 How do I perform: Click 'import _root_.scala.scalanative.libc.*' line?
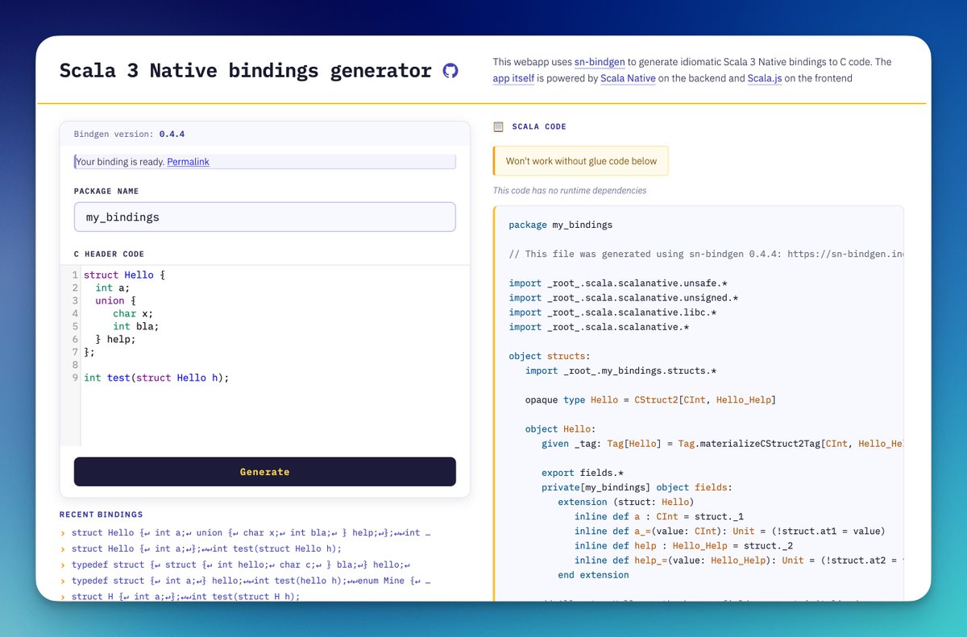click(x=612, y=312)
